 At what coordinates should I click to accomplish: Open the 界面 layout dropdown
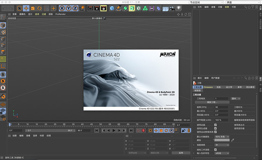click(x=243, y=2)
